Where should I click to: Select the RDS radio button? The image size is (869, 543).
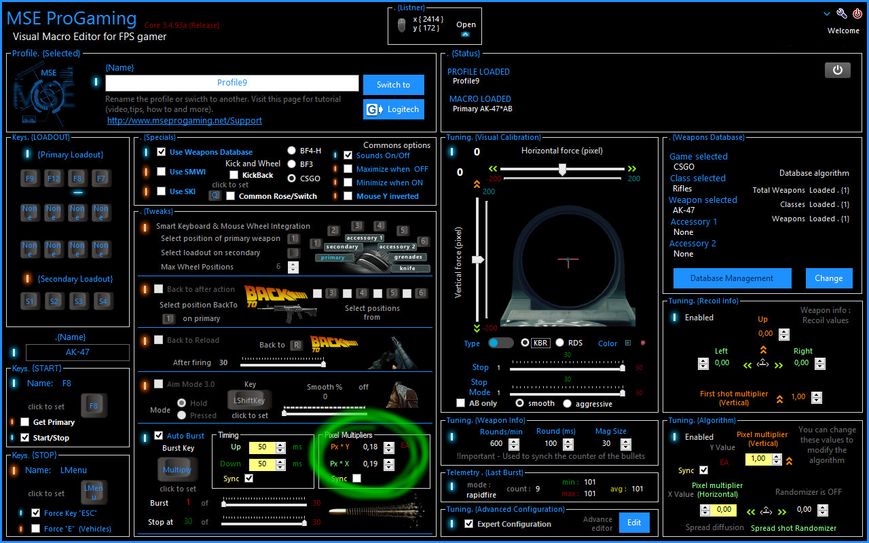pyautogui.click(x=560, y=343)
